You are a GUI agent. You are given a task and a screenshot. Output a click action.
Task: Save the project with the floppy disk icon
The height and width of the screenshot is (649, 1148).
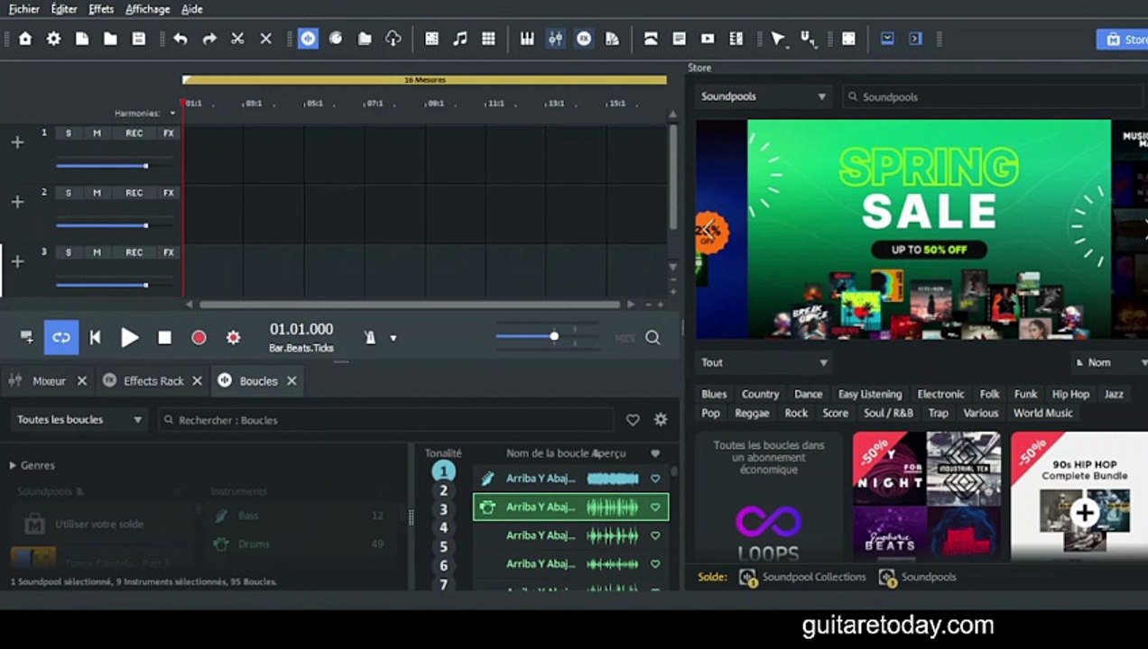click(138, 39)
